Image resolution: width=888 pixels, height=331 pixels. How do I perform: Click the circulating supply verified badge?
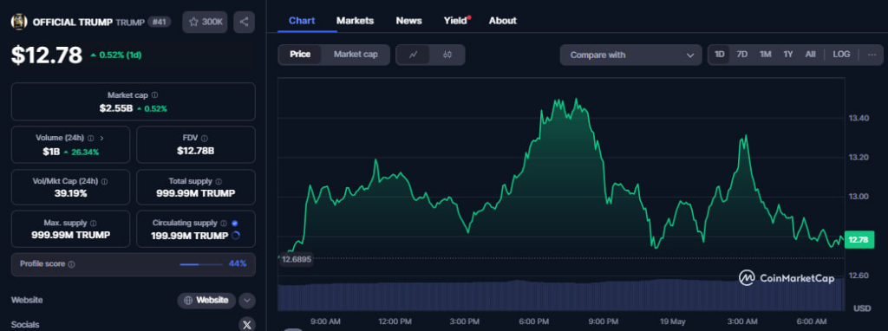click(234, 223)
